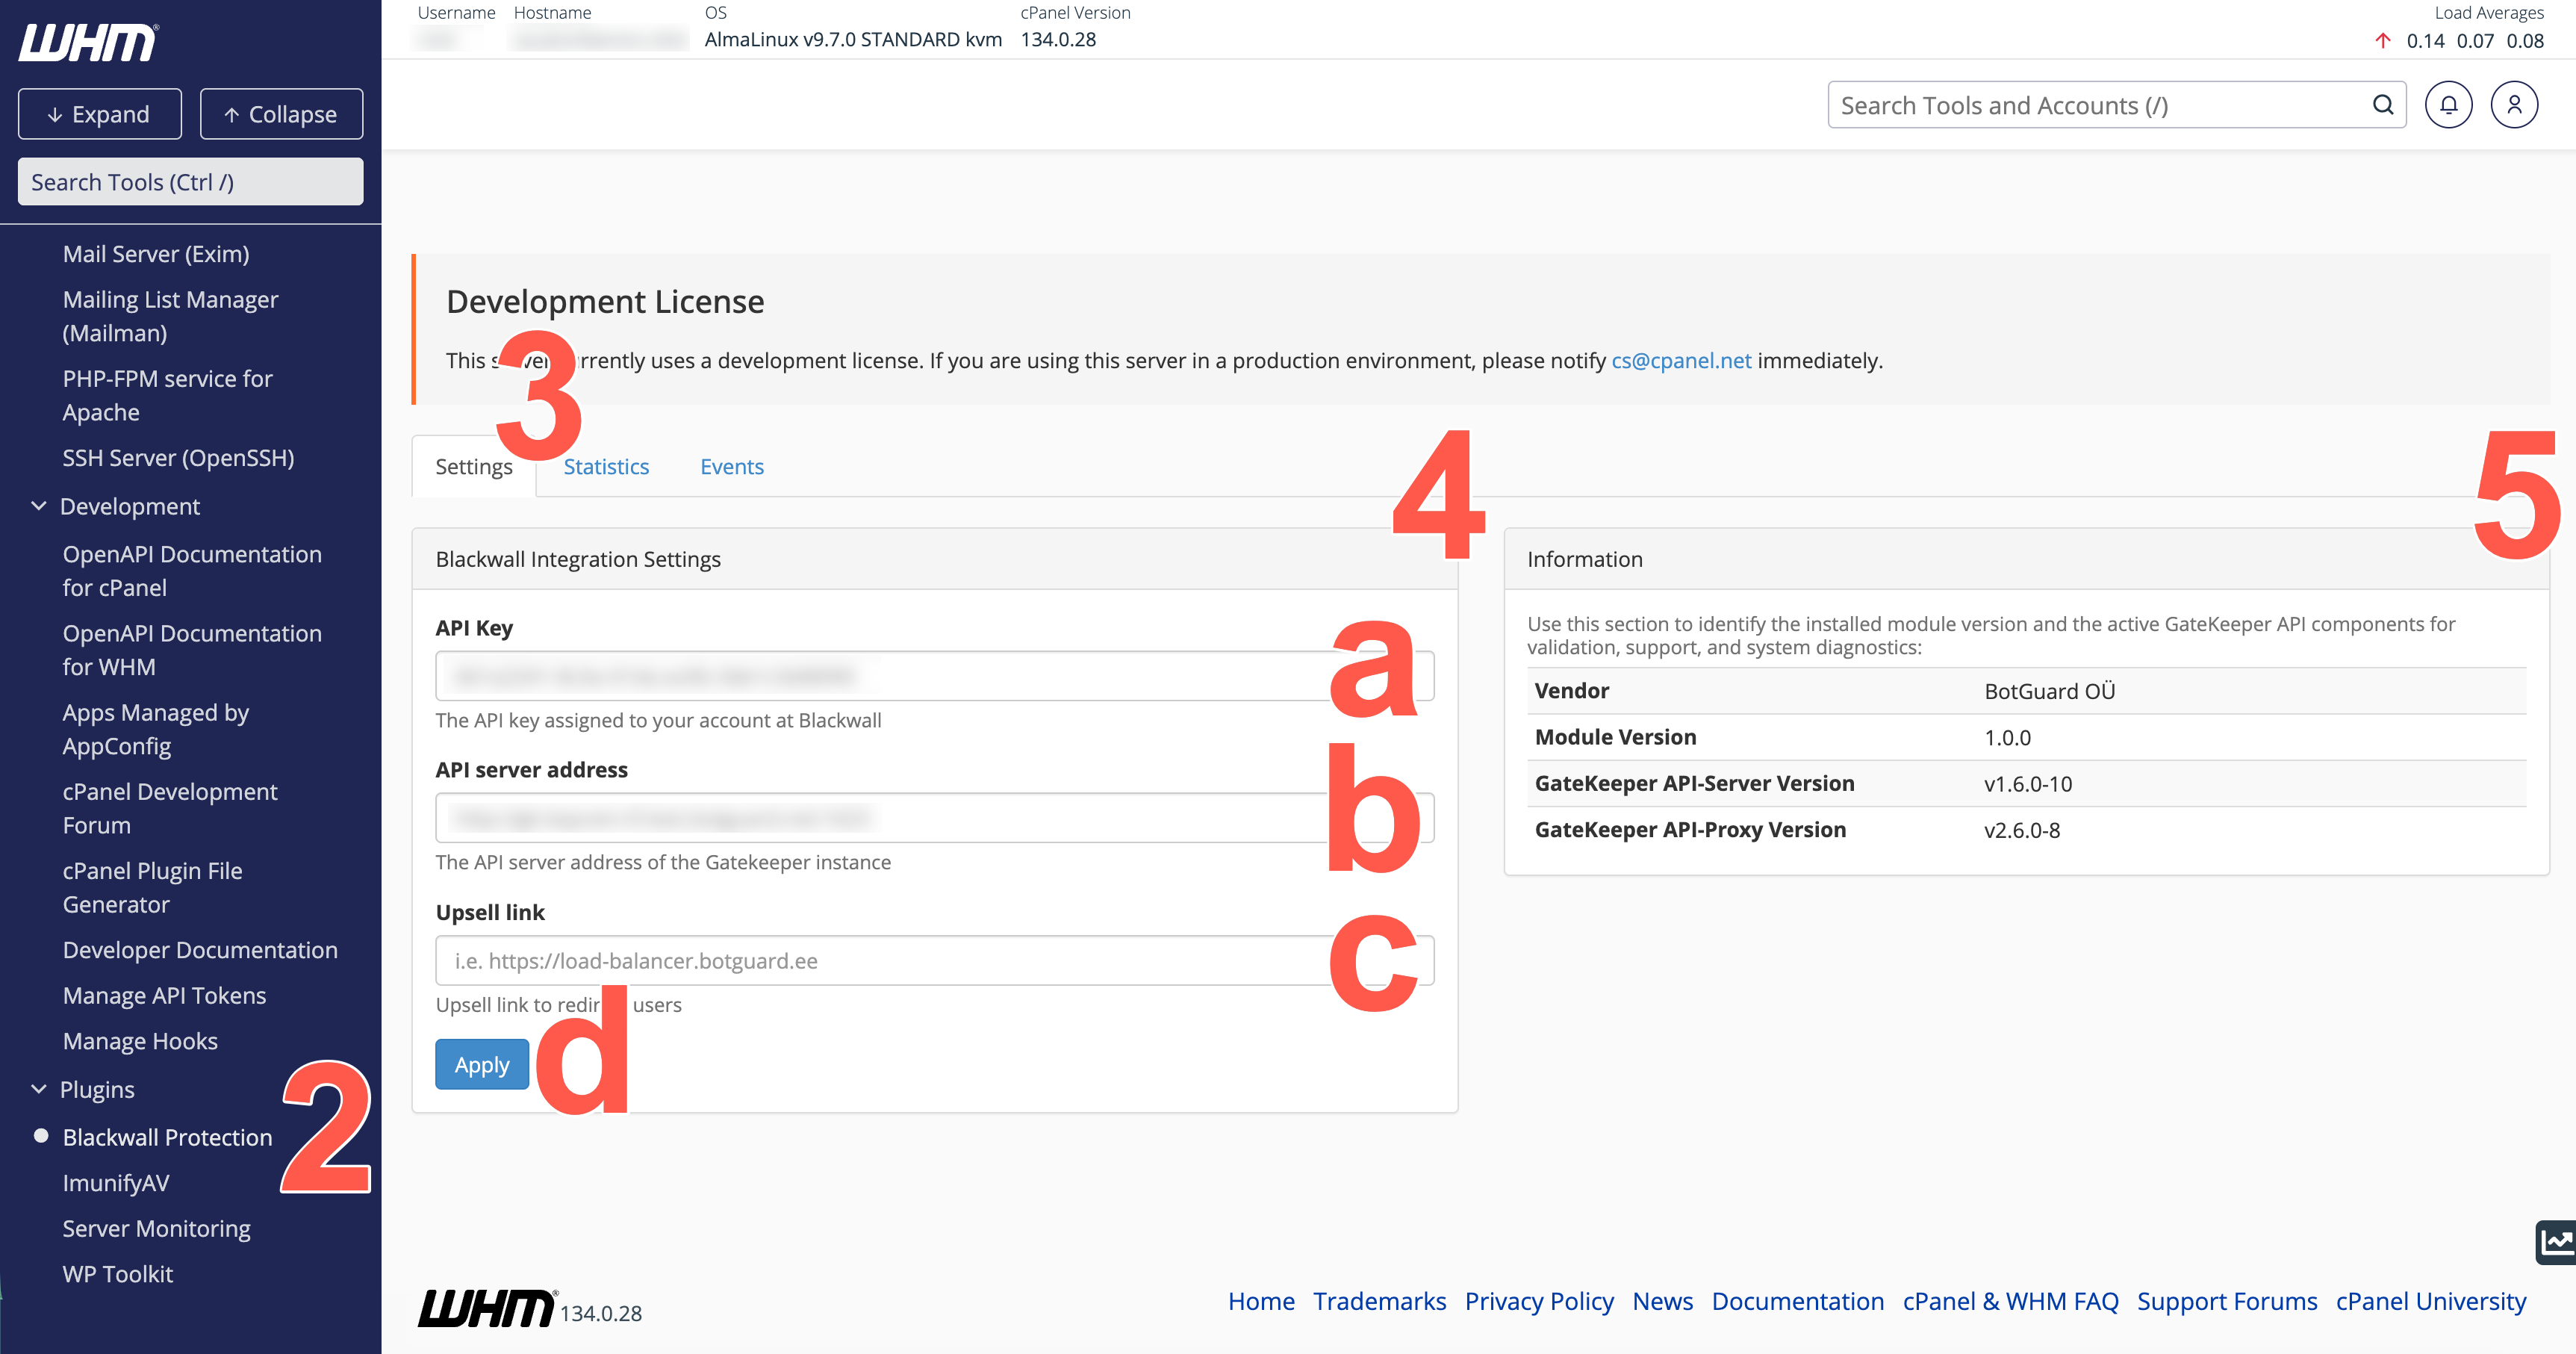Open the Events tab

[x=732, y=467]
